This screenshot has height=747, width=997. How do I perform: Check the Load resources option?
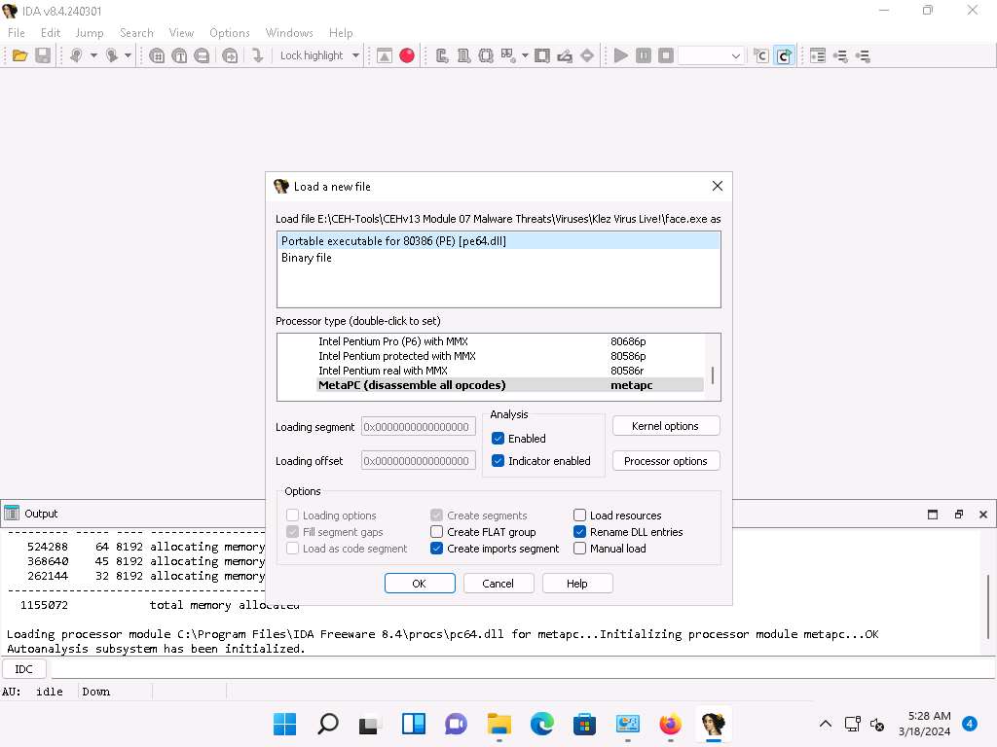(580, 516)
